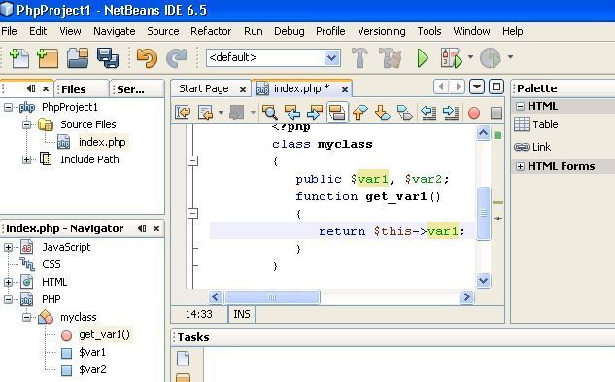Image resolution: width=615 pixels, height=382 pixels.
Task: Click the Profile Main Project icon
Action: pyautogui.click(x=491, y=58)
